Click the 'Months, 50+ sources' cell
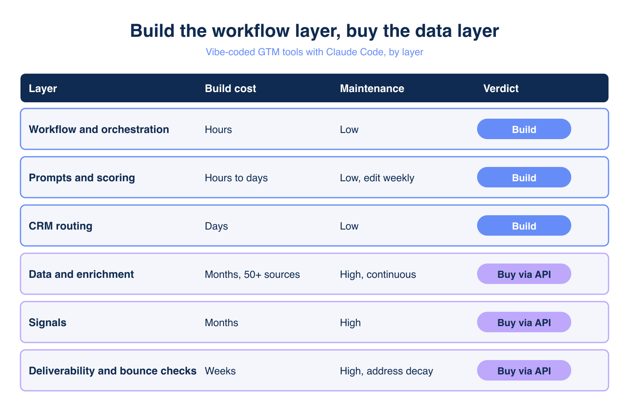Viewport: 629px width, 419px height. [252, 274]
